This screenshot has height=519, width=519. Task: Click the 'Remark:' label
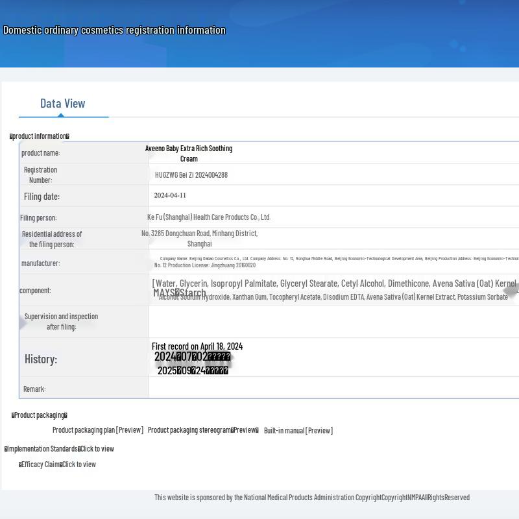pos(34,389)
